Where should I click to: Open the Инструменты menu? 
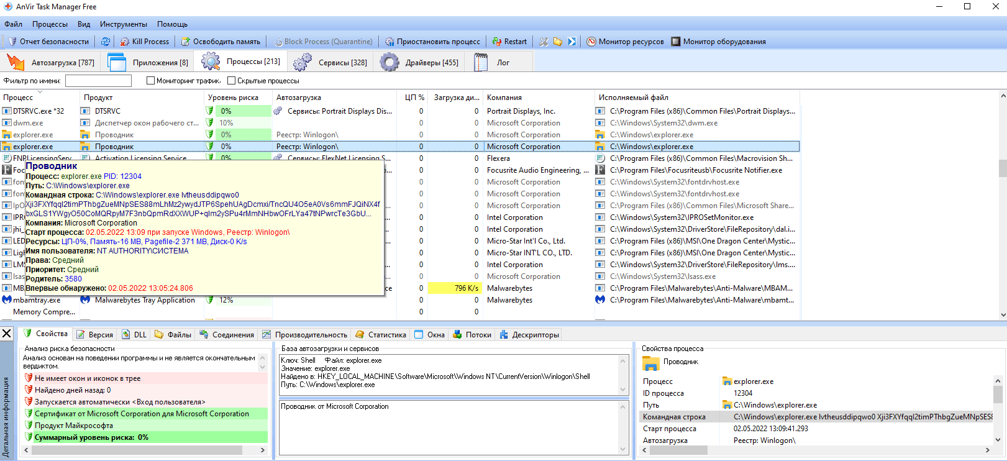pos(124,24)
